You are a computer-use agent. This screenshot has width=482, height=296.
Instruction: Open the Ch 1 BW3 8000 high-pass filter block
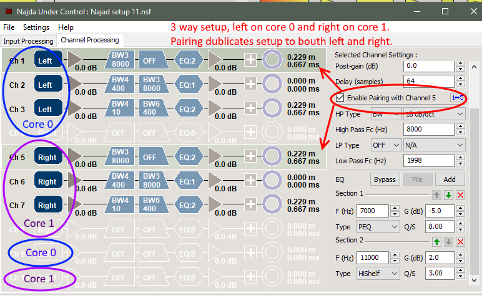coord(120,59)
